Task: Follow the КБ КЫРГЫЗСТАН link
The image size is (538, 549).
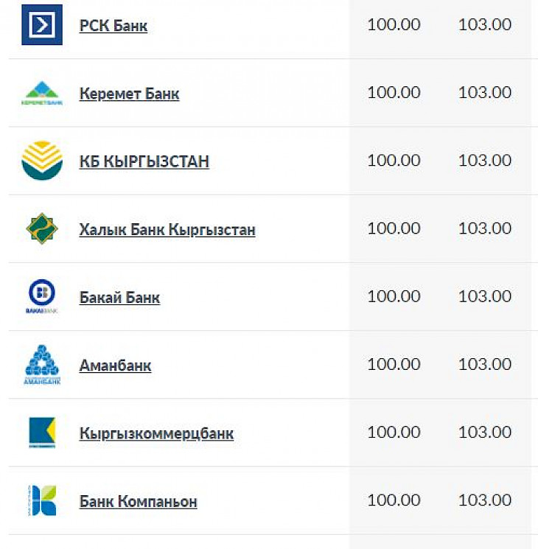Action: click(144, 161)
